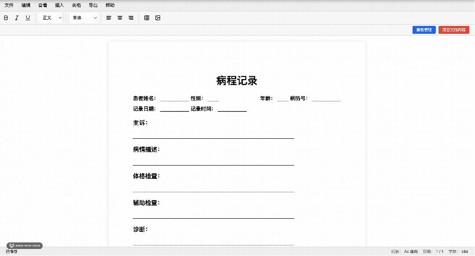The image size is (475, 256).
Task: Align text to the left
Action: (x=109, y=18)
